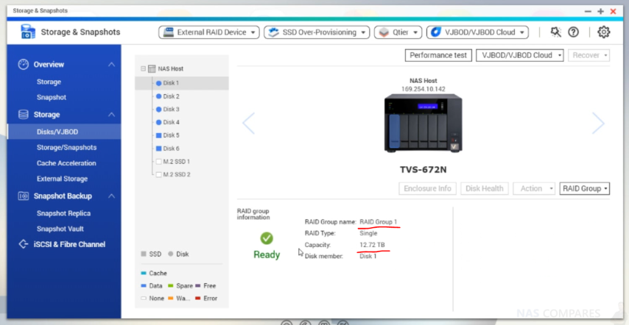This screenshot has width=629, height=325.
Task: Open Snapshot Vault page
Action: pyautogui.click(x=60, y=229)
